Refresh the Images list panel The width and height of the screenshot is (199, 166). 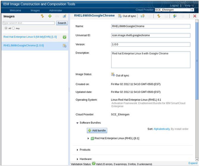pyautogui.click(x=43, y=16)
